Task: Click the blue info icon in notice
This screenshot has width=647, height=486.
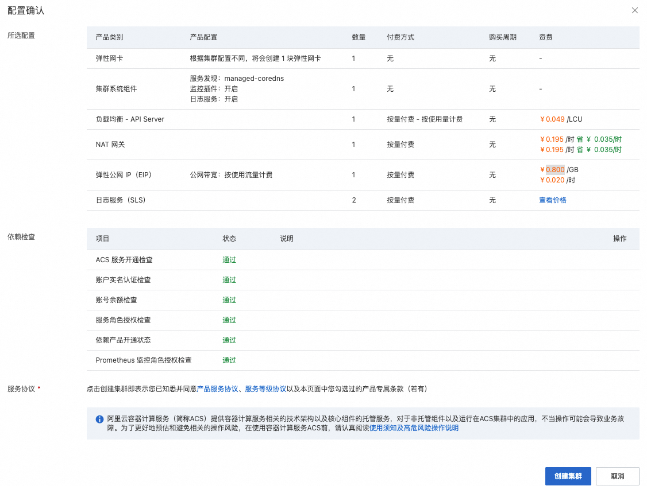Action: [99, 419]
